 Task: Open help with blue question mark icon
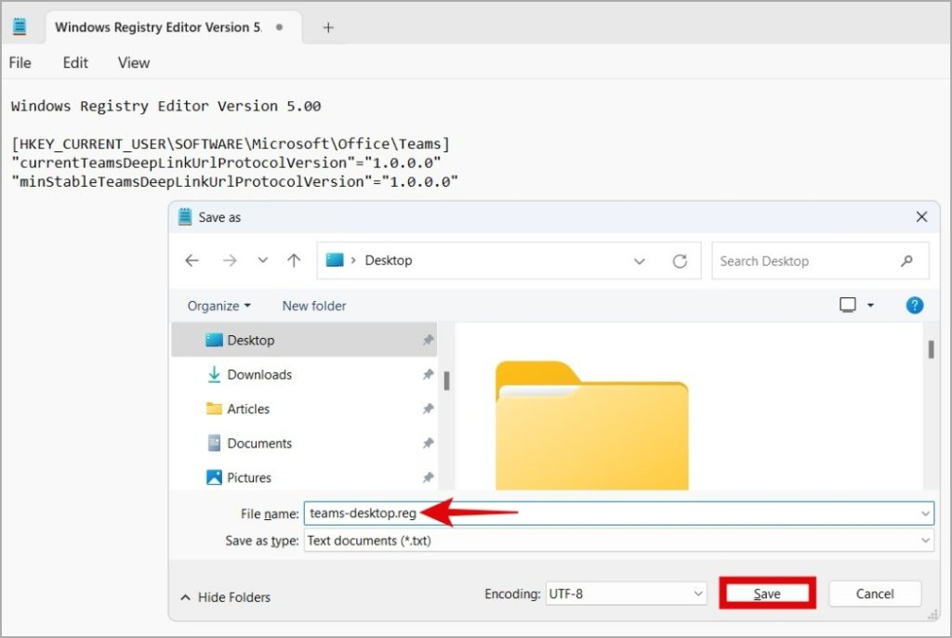[x=915, y=305]
